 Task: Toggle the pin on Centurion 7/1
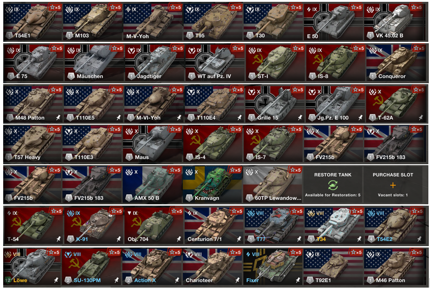[239, 239]
